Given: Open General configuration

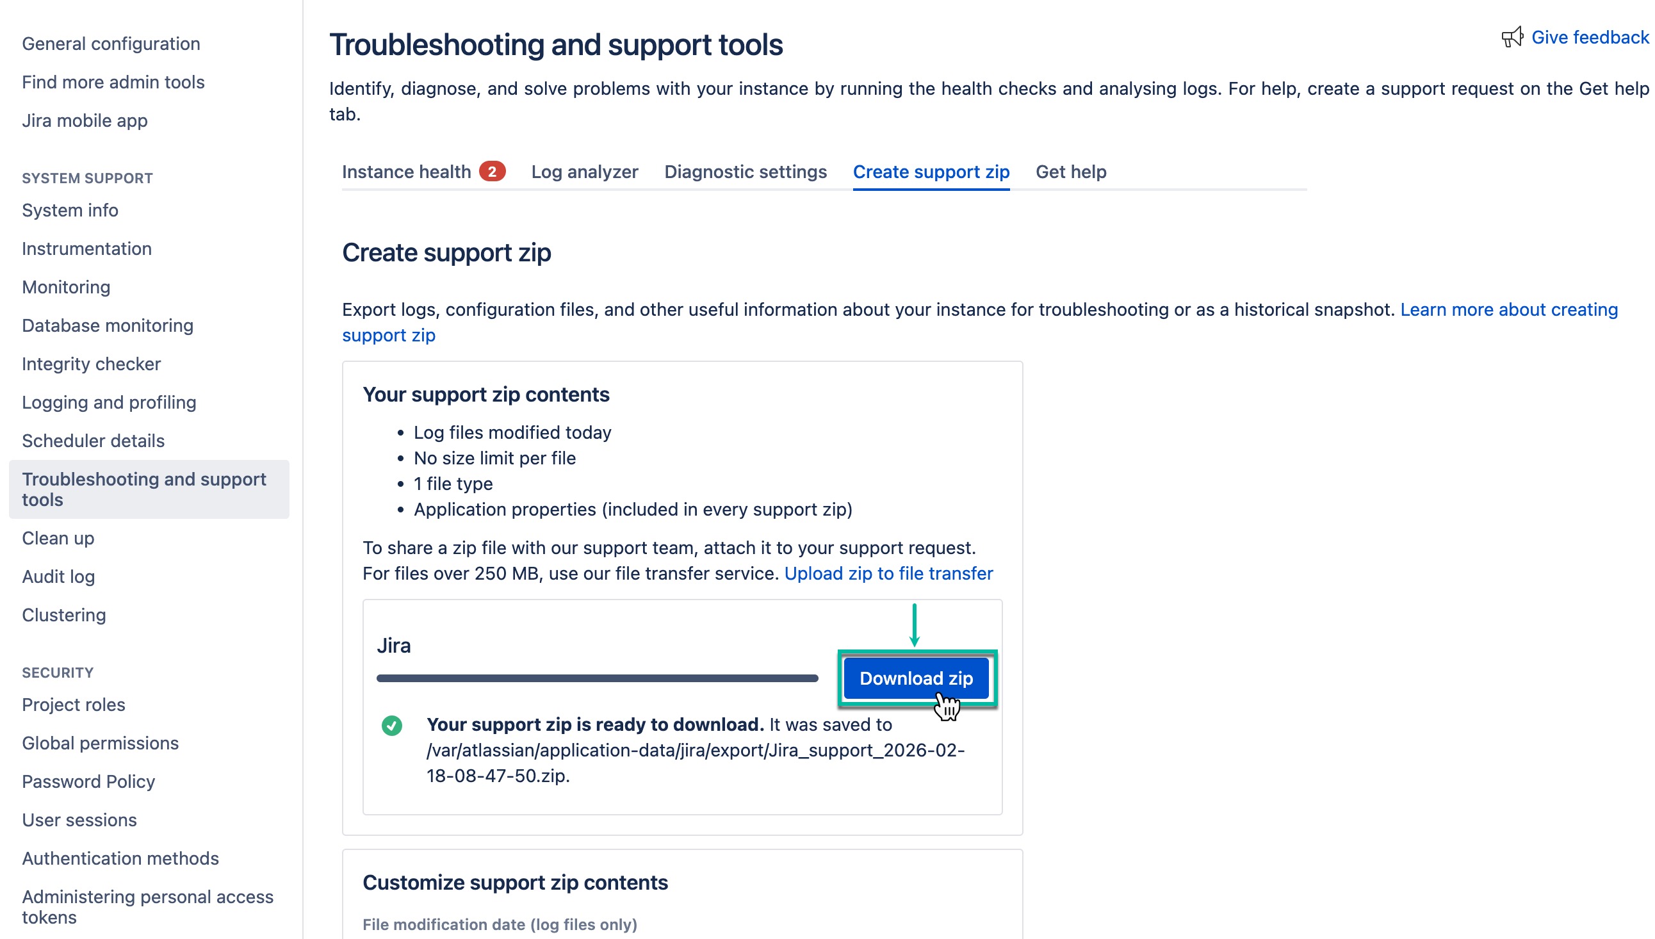Looking at the screenshot, I should point(111,43).
